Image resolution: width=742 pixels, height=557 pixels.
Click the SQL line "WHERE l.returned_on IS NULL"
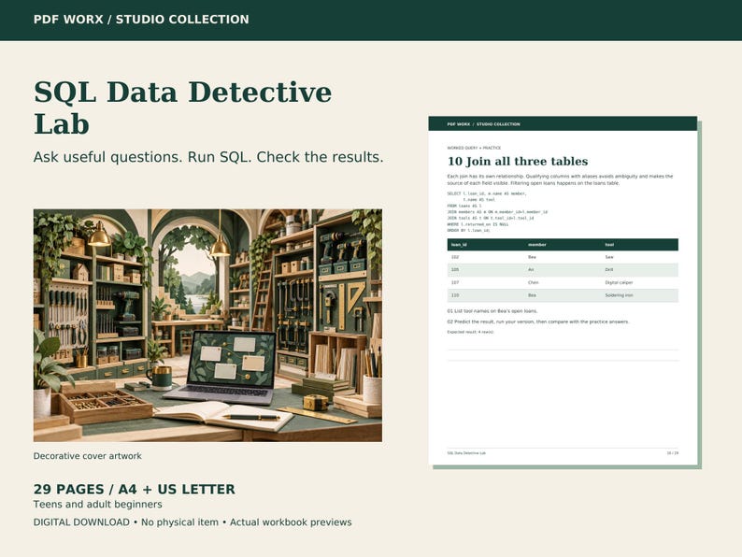click(478, 224)
